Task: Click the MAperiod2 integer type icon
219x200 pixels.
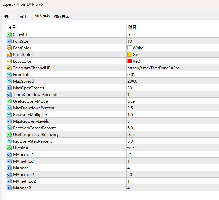Action: click(9, 175)
